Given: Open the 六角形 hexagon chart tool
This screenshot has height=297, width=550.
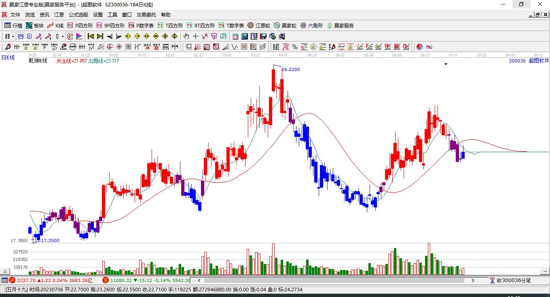Looking at the screenshot, I should coord(311,25).
